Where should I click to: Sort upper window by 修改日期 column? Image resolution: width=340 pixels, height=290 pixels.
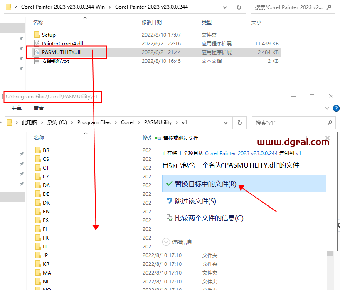click(x=152, y=22)
